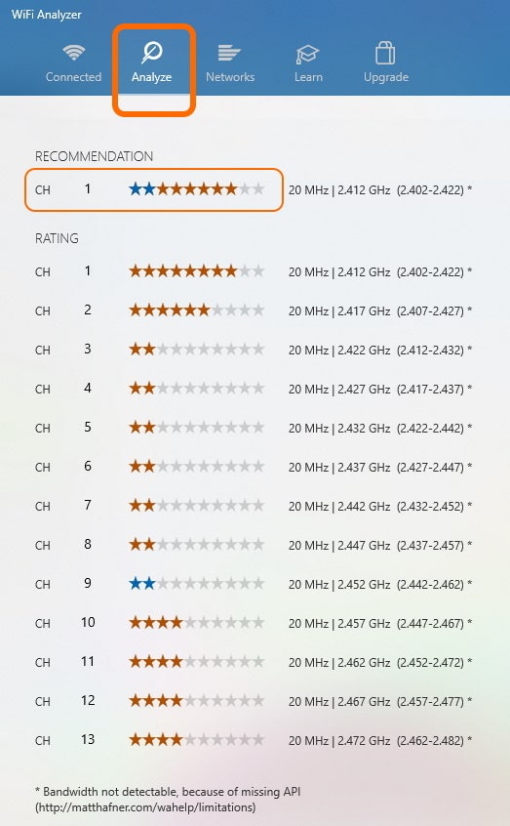Select the Analyze magnifier icon

[x=151, y=53]
